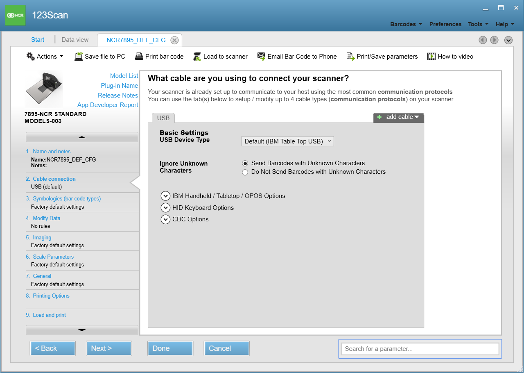This screenshot has height=373, width=524.
Task: Click the scanner product thumbnail
Action: (44, 89)
